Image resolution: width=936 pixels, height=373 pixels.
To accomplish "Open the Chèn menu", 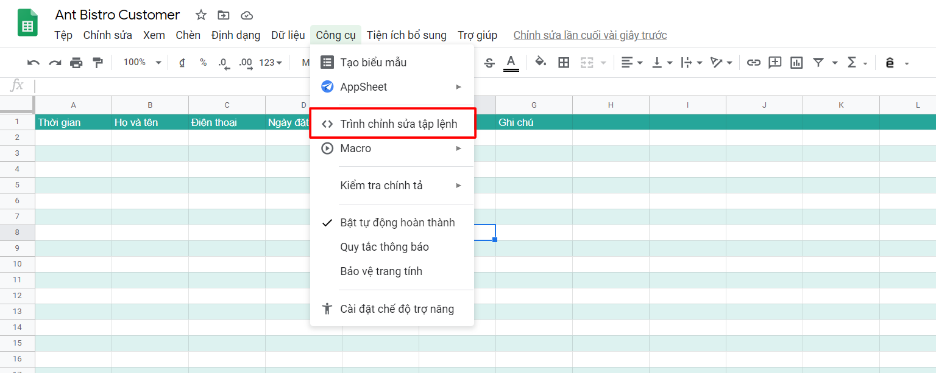I will (x=188, y=35).
